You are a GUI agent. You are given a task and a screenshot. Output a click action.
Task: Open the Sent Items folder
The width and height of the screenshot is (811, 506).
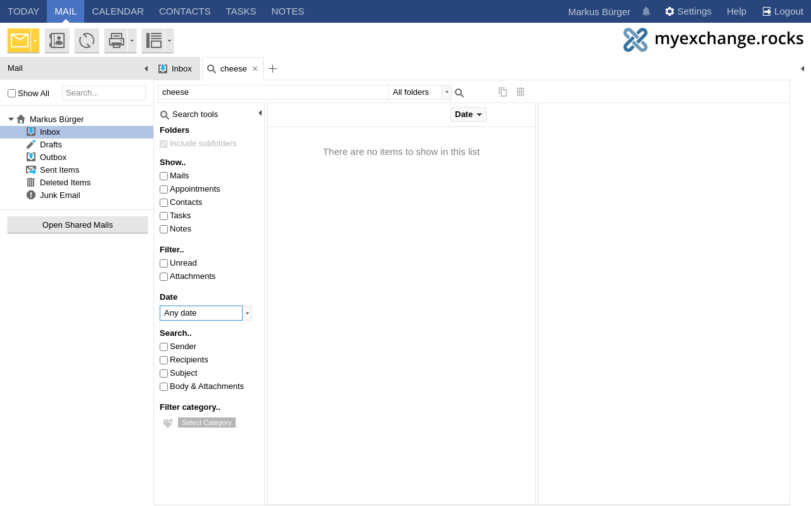pos(77,170)
